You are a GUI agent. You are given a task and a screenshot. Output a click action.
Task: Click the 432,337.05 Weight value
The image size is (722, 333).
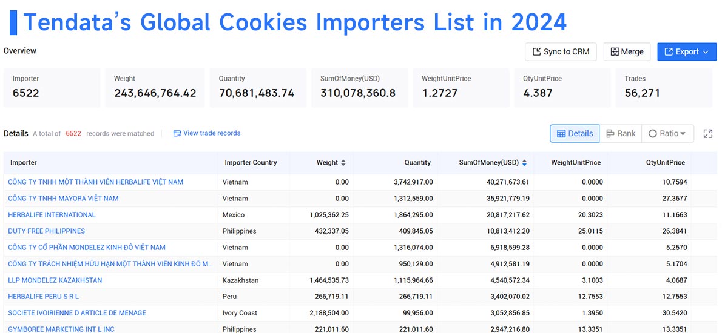click(x=331, y=231)
